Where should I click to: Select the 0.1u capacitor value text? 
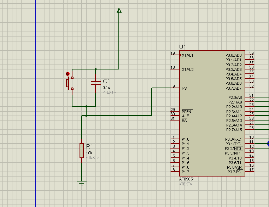pos(106,88)
